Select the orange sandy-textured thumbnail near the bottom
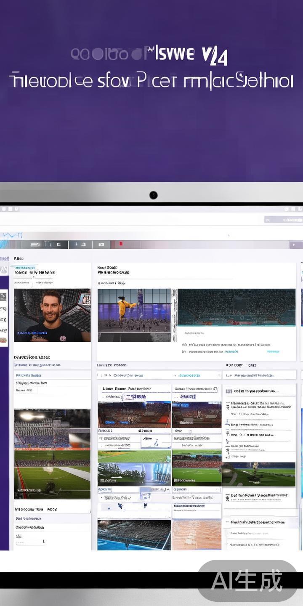 (x=197, y=534)
